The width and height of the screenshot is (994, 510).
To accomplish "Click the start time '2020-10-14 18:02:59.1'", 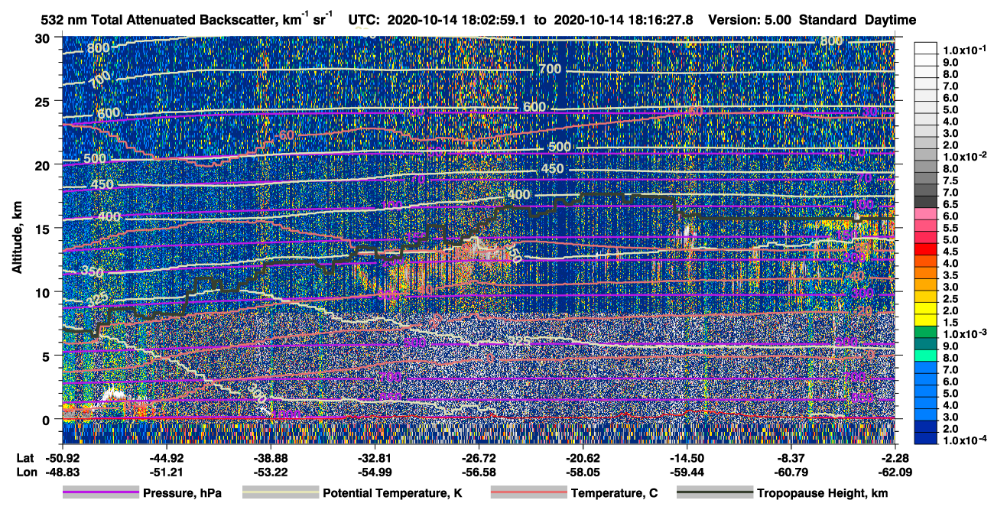I will pyautogui.click(x=458, y=20).
